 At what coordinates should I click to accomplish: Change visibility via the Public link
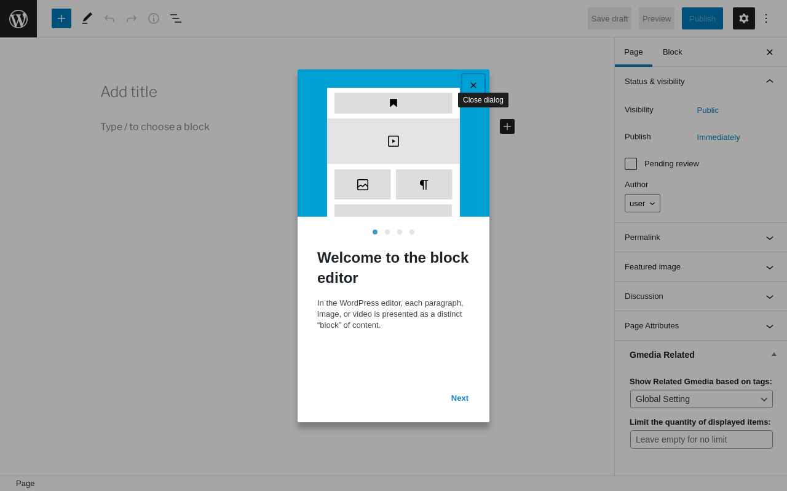click(x=708, y=110)
